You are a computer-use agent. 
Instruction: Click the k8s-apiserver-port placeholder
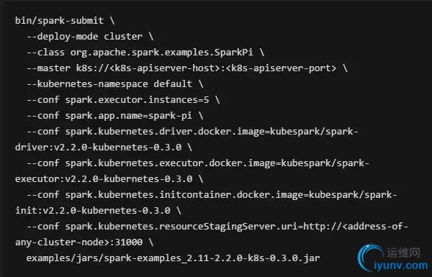pyautogui.click(x=281, y=68)
